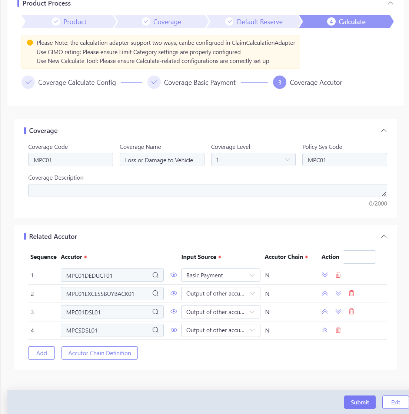Viewport: 409px width, 414px height.
Task: Click Coverage Accutor step 3 circle
Action: [280, 82]
